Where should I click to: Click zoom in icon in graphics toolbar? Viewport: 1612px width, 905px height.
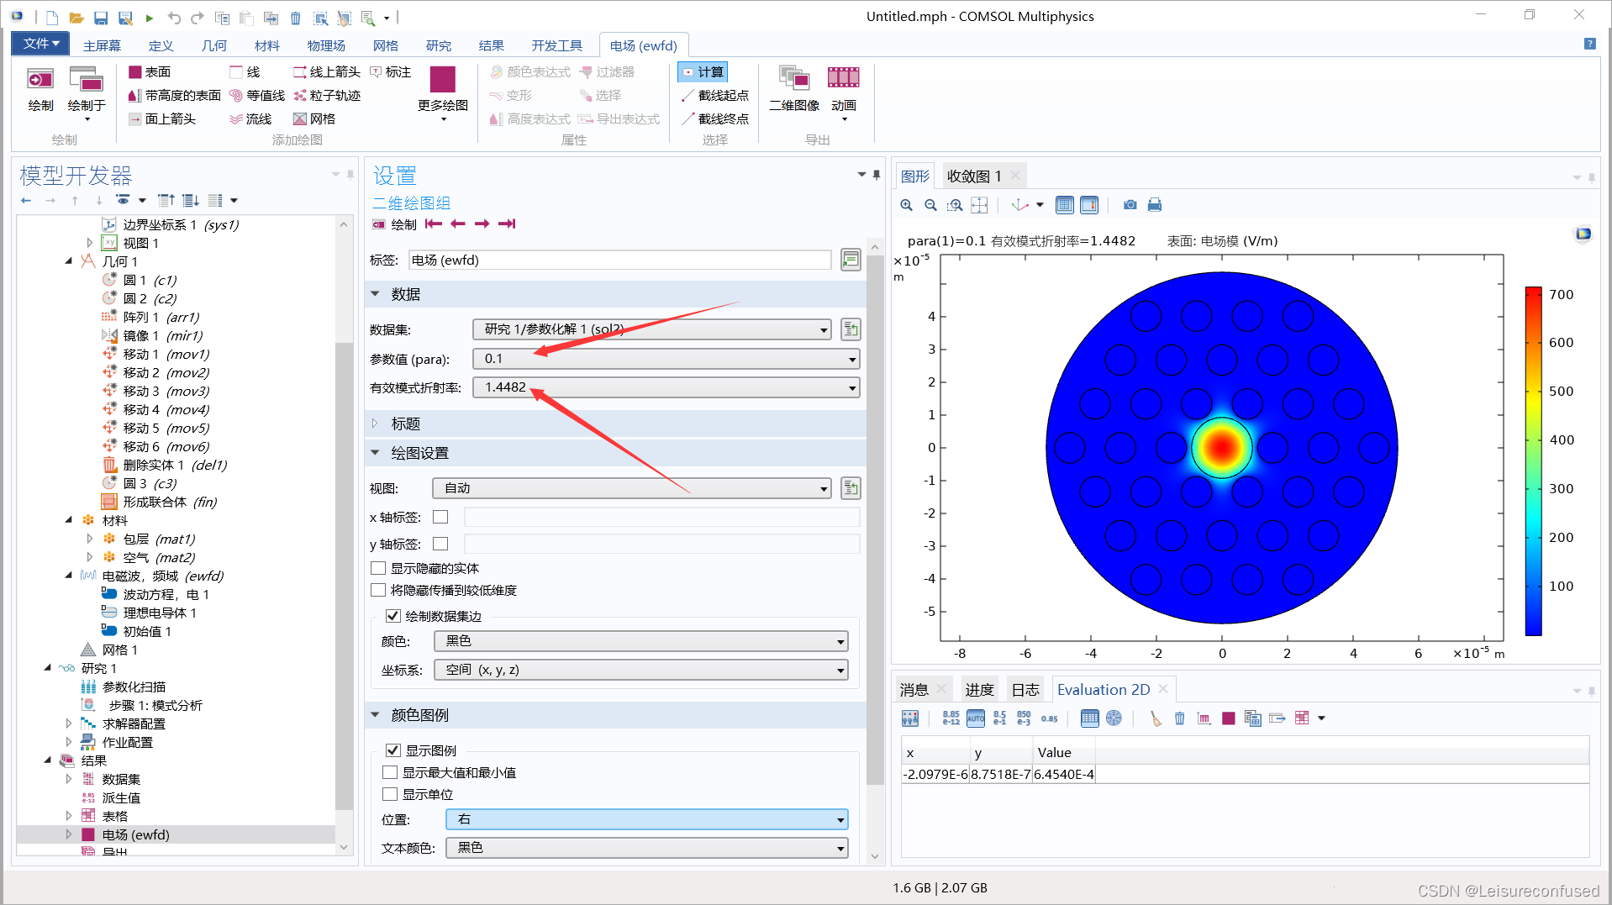coord(906,205)
